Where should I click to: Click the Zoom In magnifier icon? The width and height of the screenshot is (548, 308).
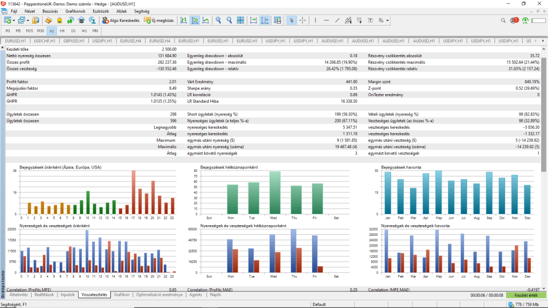click(x=218, y=20)
